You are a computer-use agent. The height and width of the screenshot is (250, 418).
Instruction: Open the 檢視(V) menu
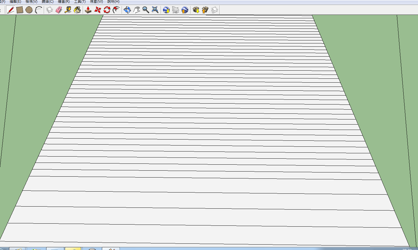click(x=31, y=2)
